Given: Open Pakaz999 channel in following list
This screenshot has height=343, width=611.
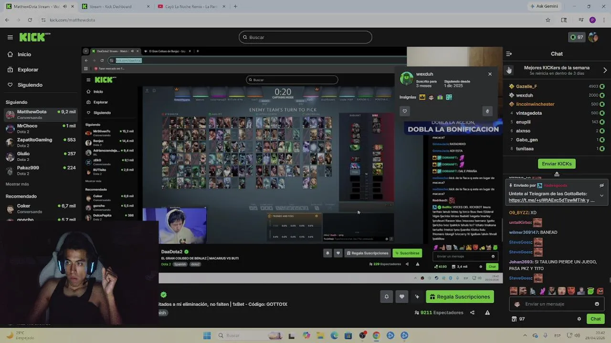Looking at the screenshot, I should tap(41, 170).
